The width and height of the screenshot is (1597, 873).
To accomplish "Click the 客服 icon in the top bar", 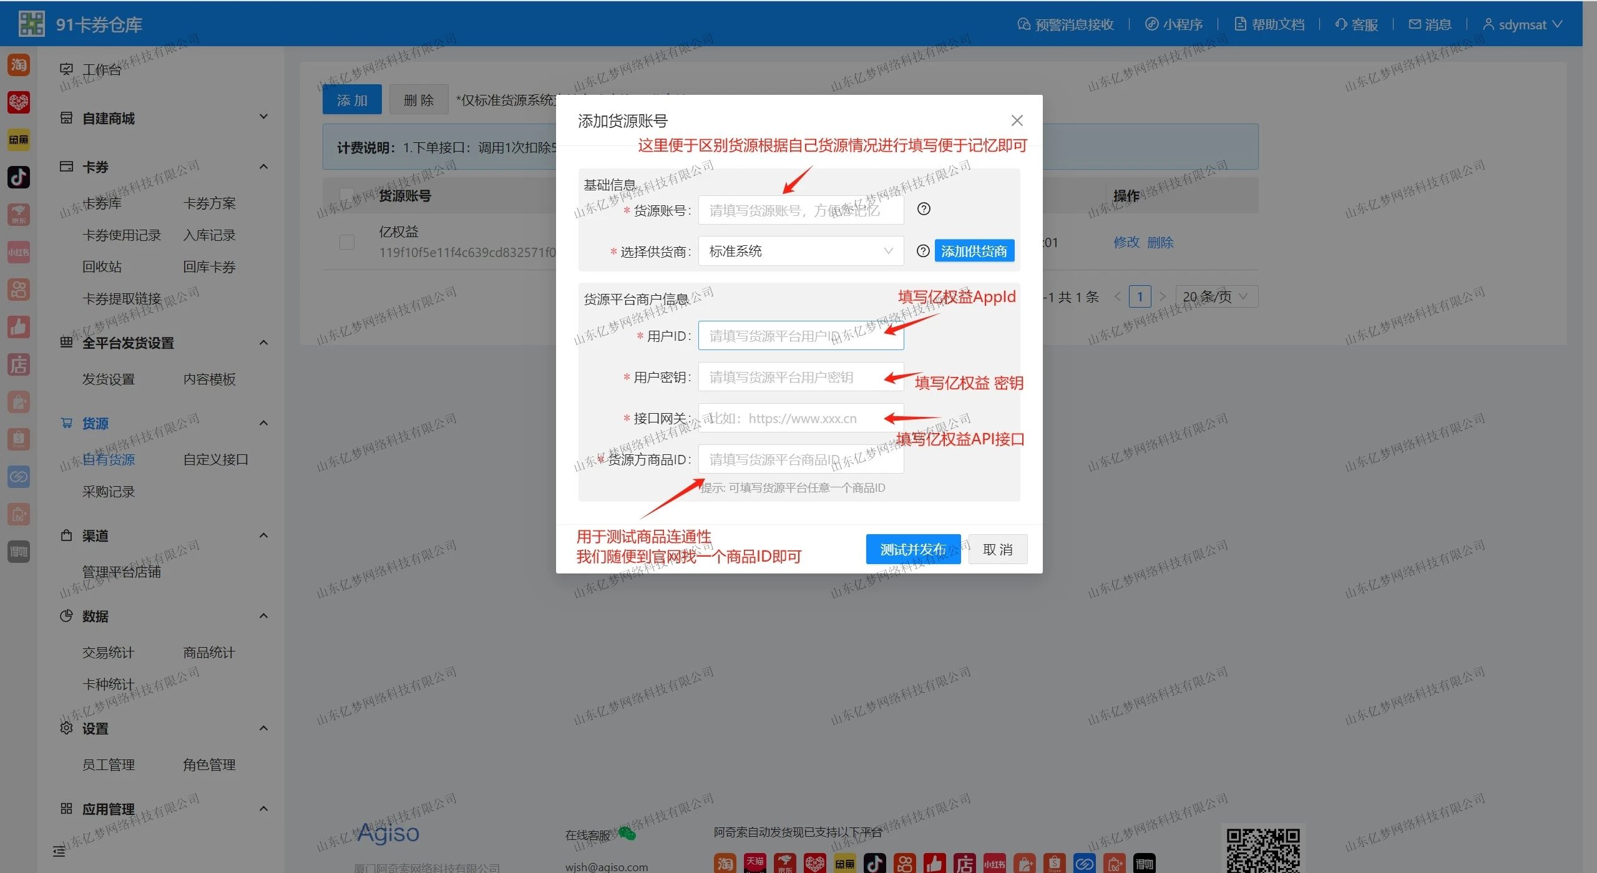I will pos(1355,24).
